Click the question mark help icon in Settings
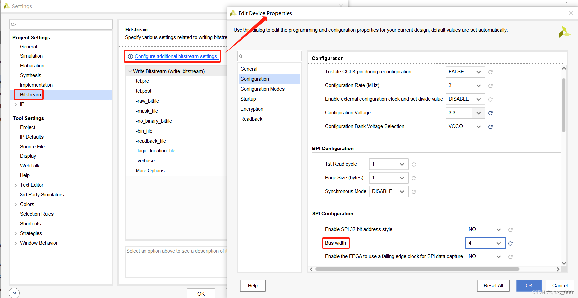The width and height of the screenshot is (578, 298). point(14,293)
